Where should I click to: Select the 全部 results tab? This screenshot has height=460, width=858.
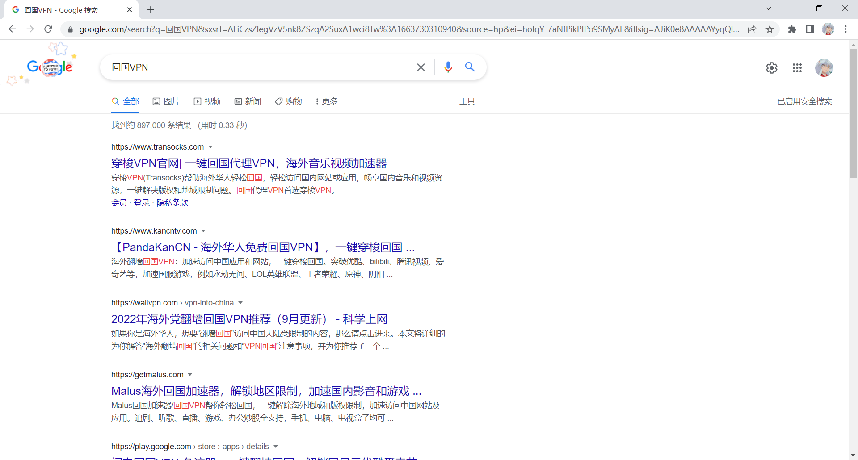coord(126,101)
